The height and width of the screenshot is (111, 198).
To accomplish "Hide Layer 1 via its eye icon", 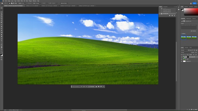I will click(182, 59).
